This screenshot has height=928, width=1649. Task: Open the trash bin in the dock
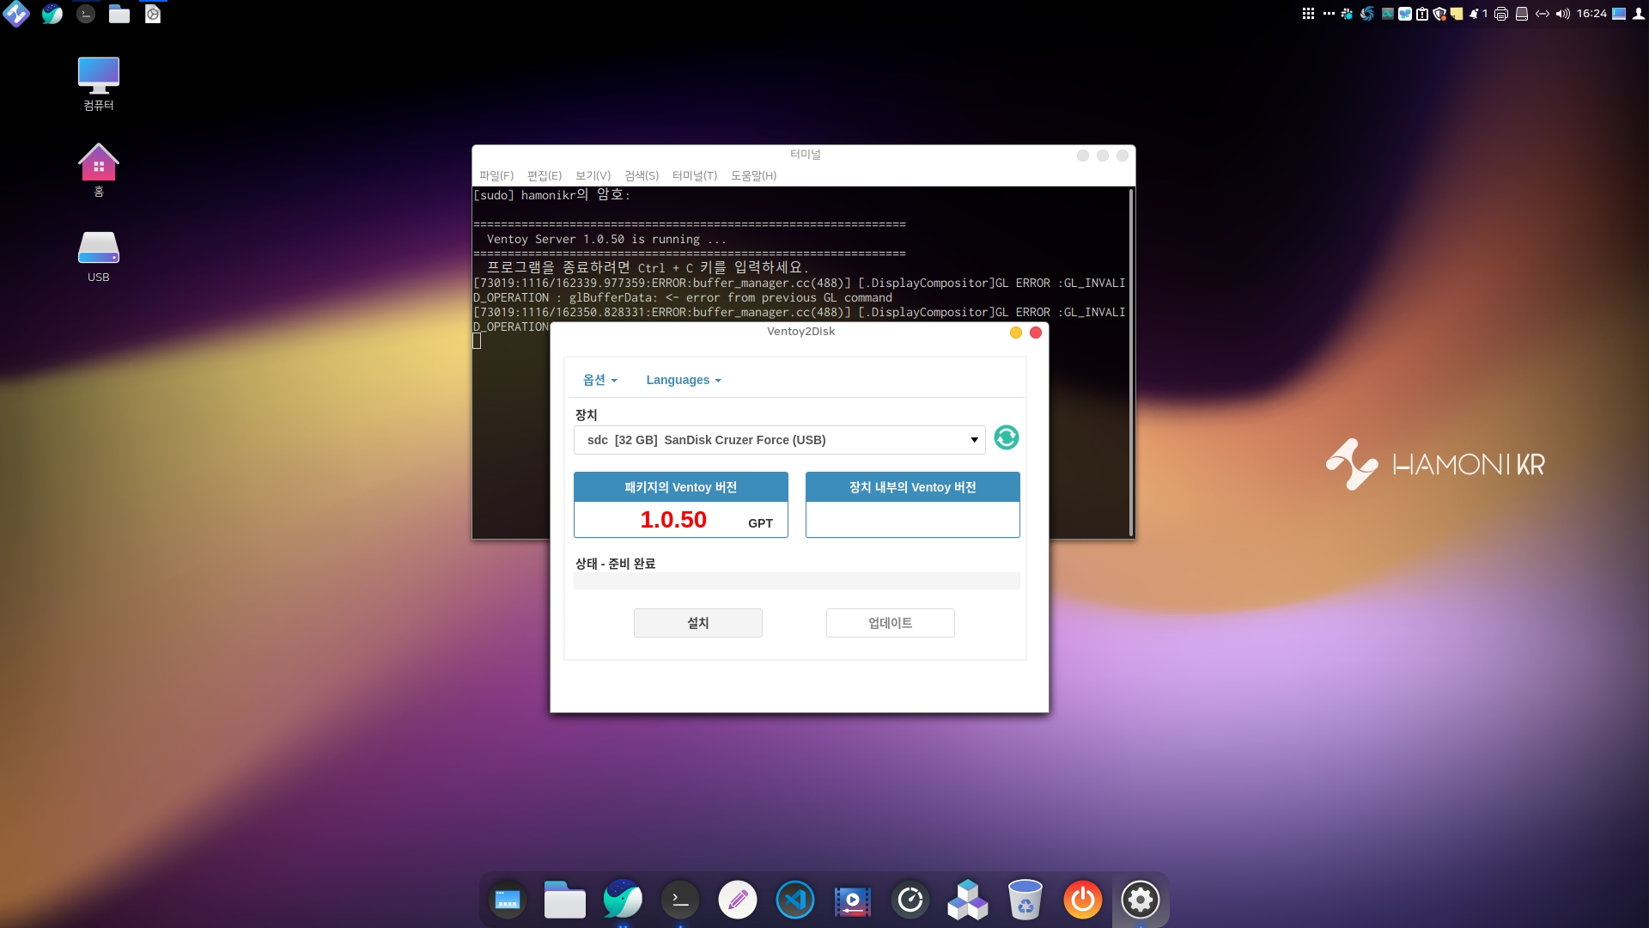tap(1025, 900)
